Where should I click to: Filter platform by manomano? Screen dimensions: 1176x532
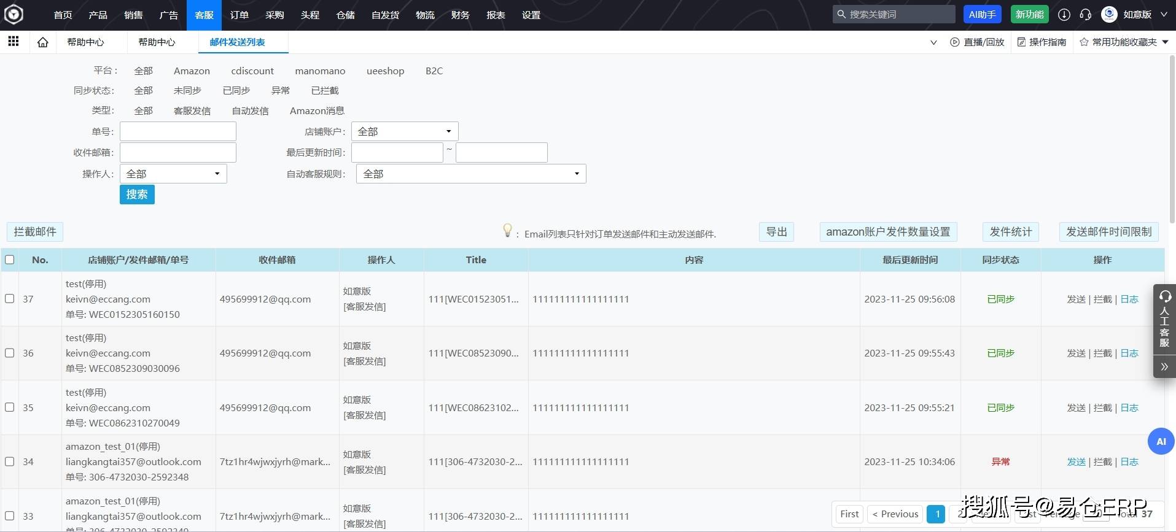(320, 71)
